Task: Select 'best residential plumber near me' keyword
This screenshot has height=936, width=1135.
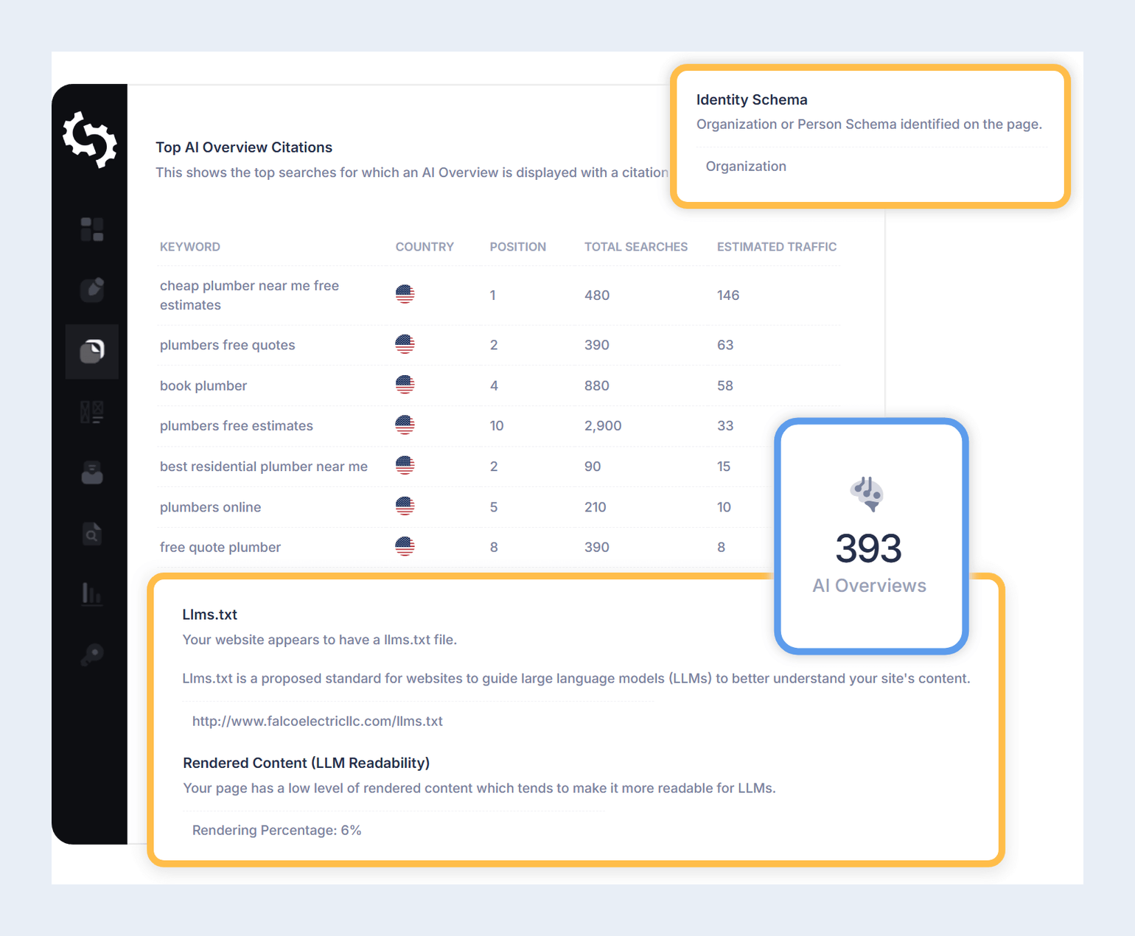Action: 264,467
